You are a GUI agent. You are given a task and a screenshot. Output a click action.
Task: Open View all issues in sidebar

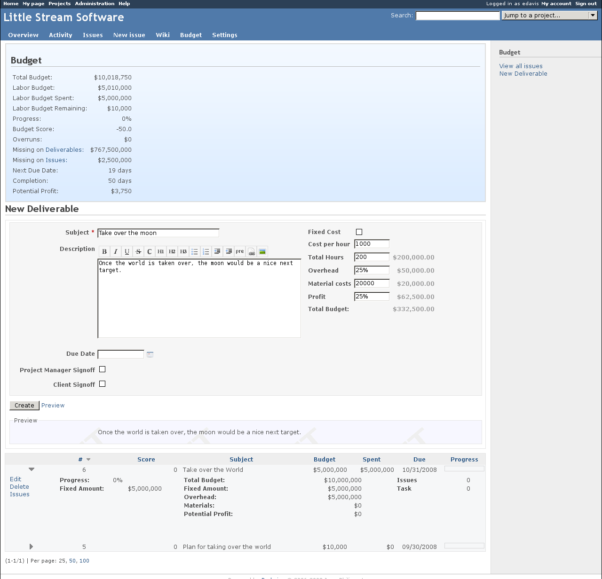pyautogui.click(x=521, y=66)
